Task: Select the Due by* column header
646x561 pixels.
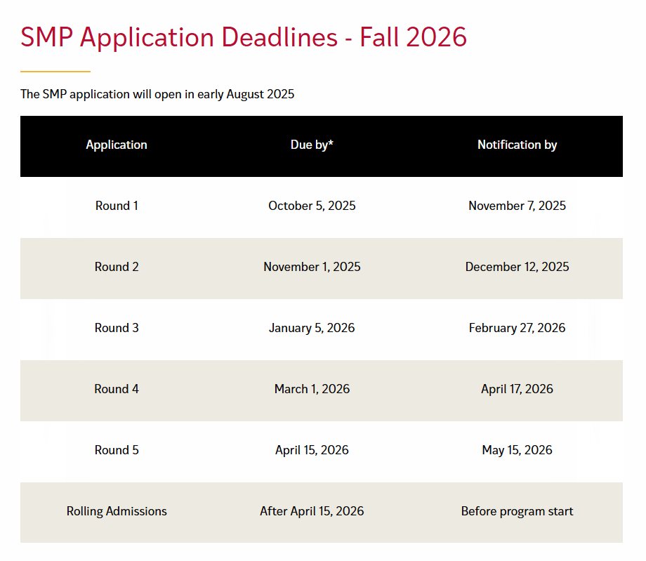Action: click(312, 145)
